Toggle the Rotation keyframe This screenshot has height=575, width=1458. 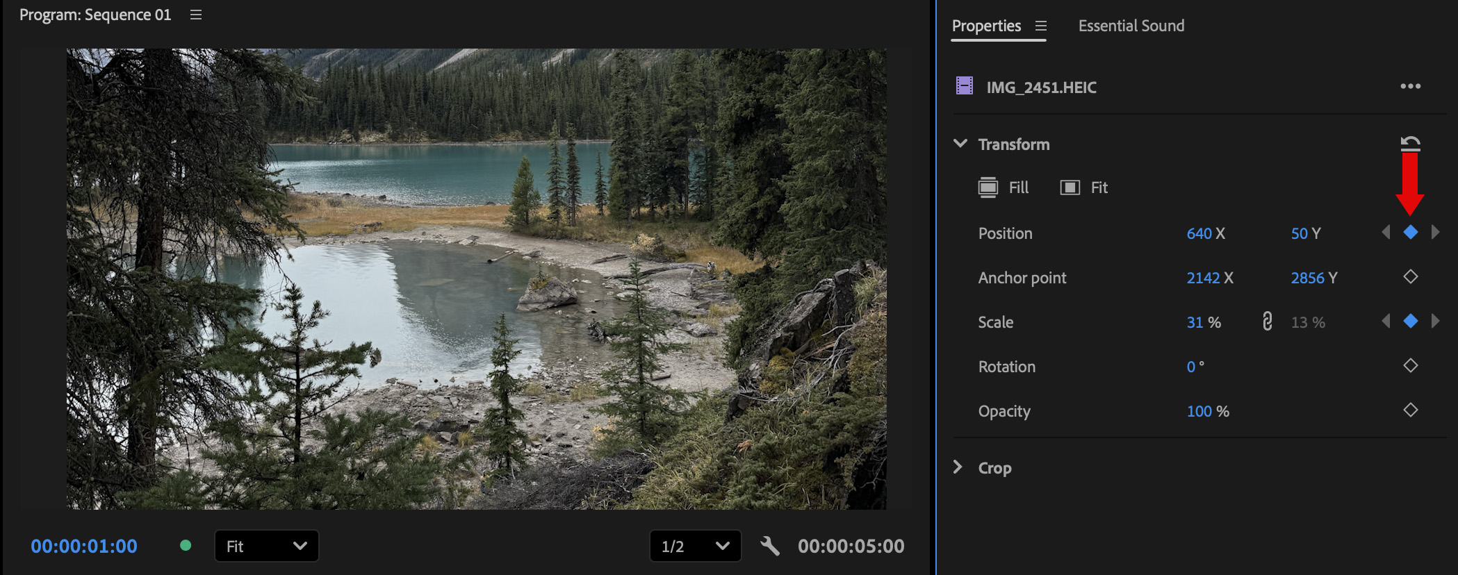click(x=1410, y=366)
